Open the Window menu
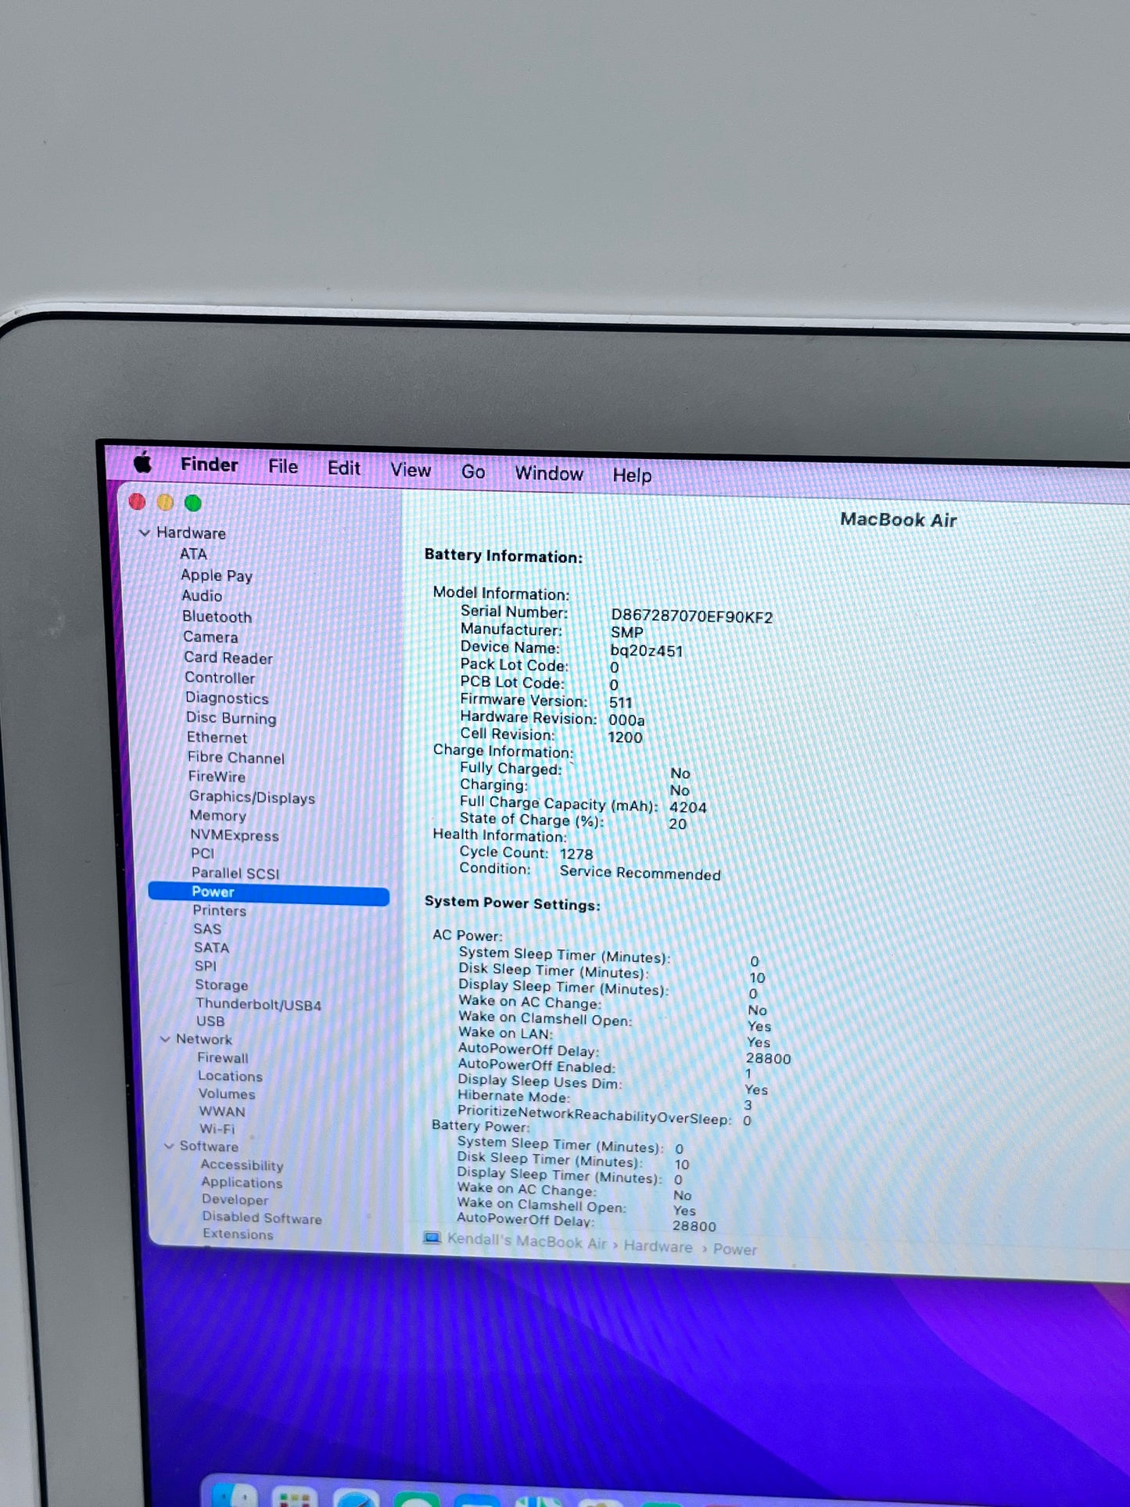Viewport: 1130px width, 1507px height. click(x=549, y=473)
